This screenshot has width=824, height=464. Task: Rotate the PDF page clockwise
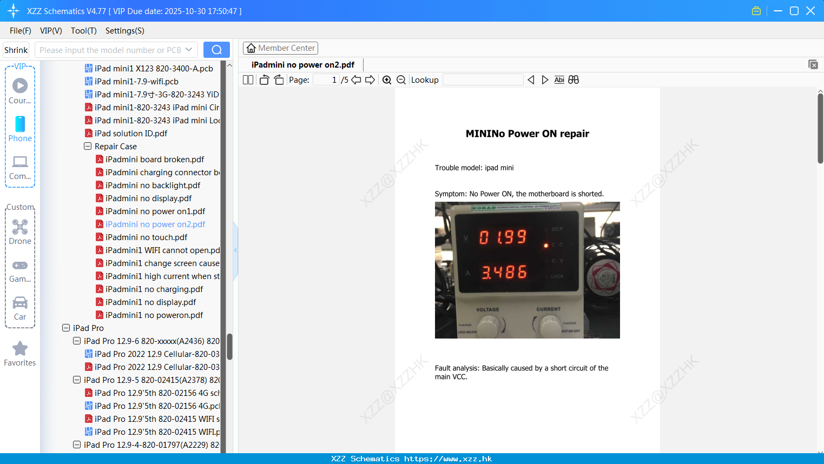click(x=279, y=80)
